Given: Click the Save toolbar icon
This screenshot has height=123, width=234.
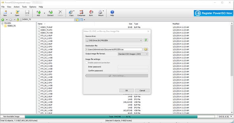Looking at the screenshot, I should coord(27,13).
